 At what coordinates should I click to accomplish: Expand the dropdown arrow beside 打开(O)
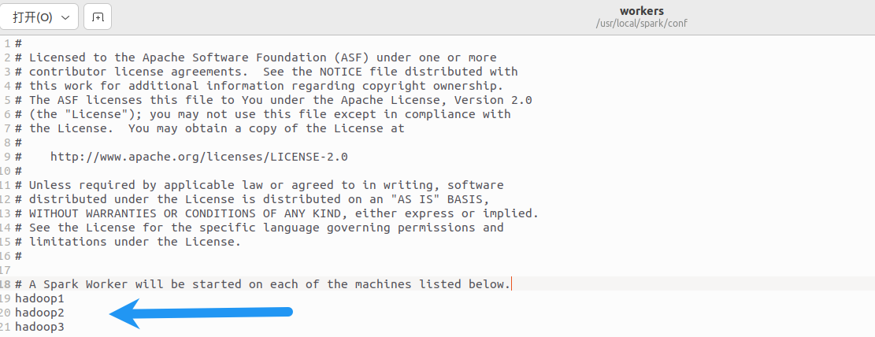coord(65,17)
